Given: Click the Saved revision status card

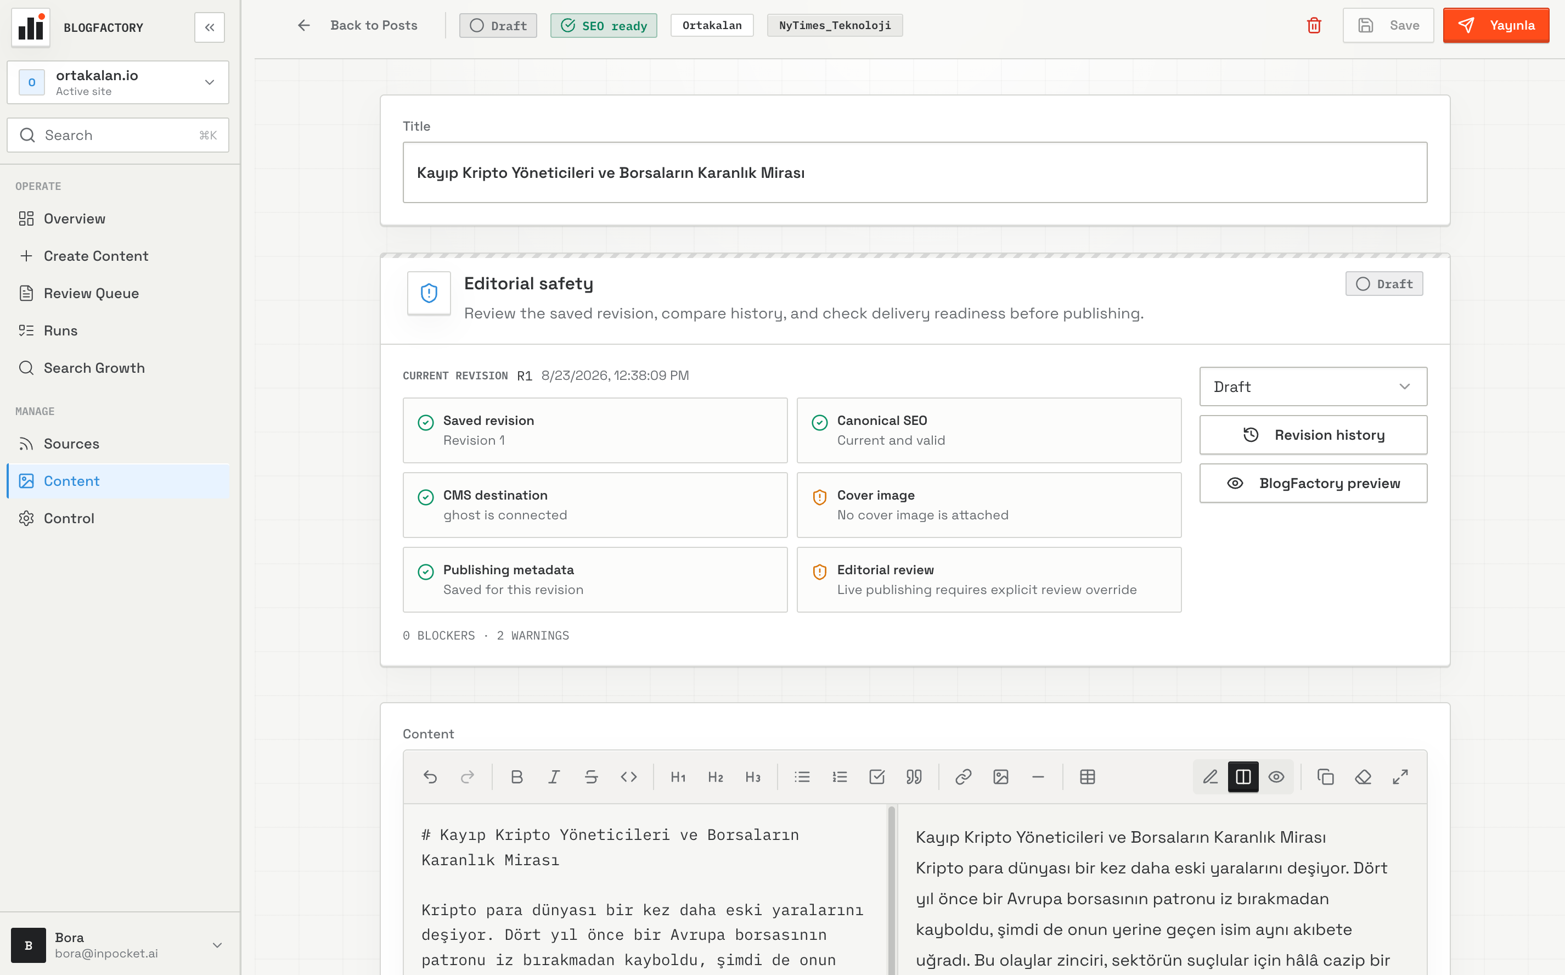Looking at the screenshot, I should click(x=595, y=430).
